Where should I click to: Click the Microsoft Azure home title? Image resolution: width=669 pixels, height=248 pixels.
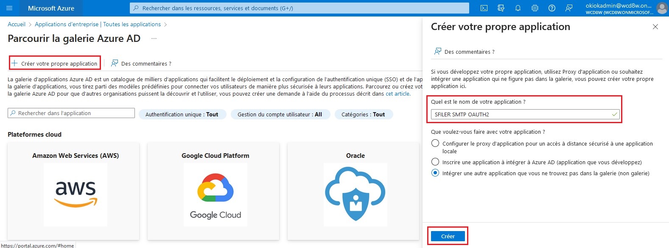pos(51,8)
